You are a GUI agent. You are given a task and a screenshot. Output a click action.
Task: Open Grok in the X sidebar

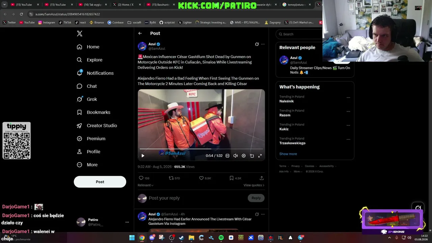tap(87, 99)
